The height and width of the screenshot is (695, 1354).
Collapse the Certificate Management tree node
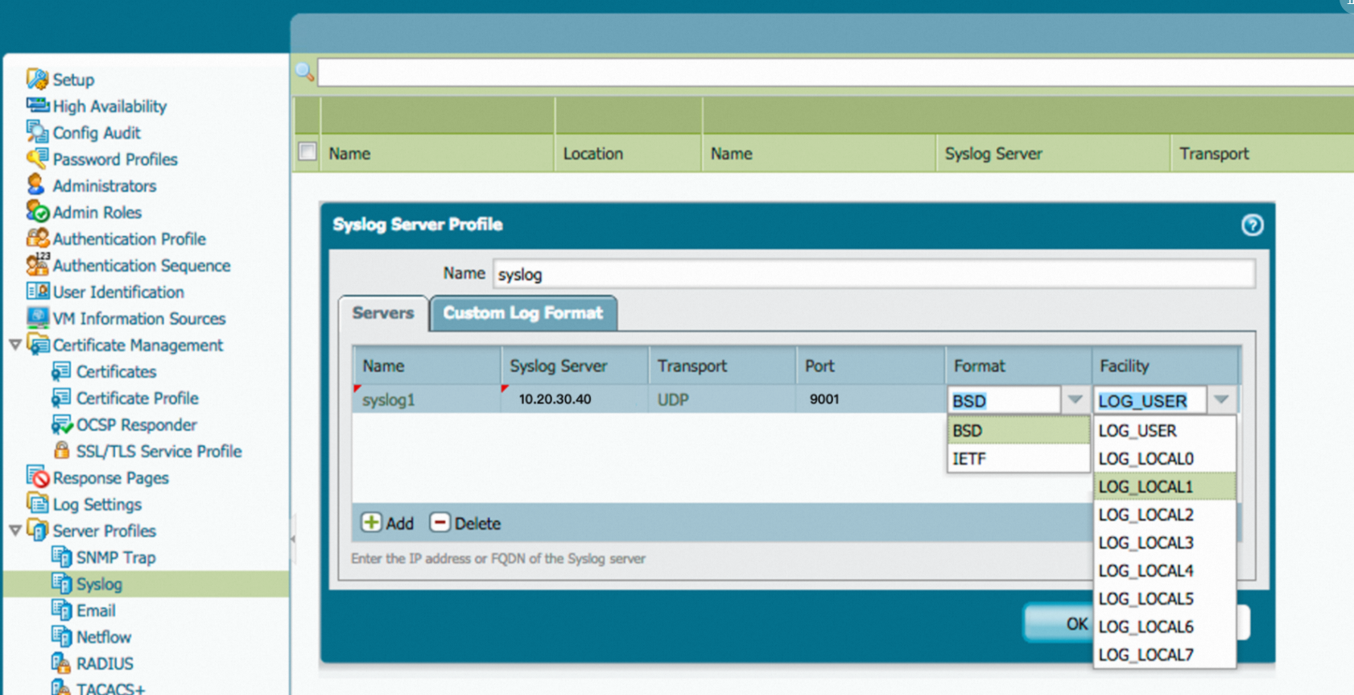(14, 345)
